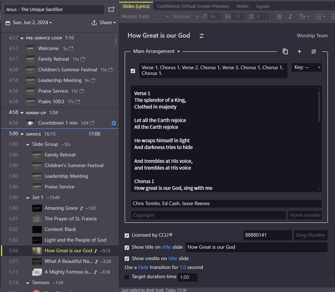
Task: Select The Prayer of St. Francis item
Action: click(60, 219)
